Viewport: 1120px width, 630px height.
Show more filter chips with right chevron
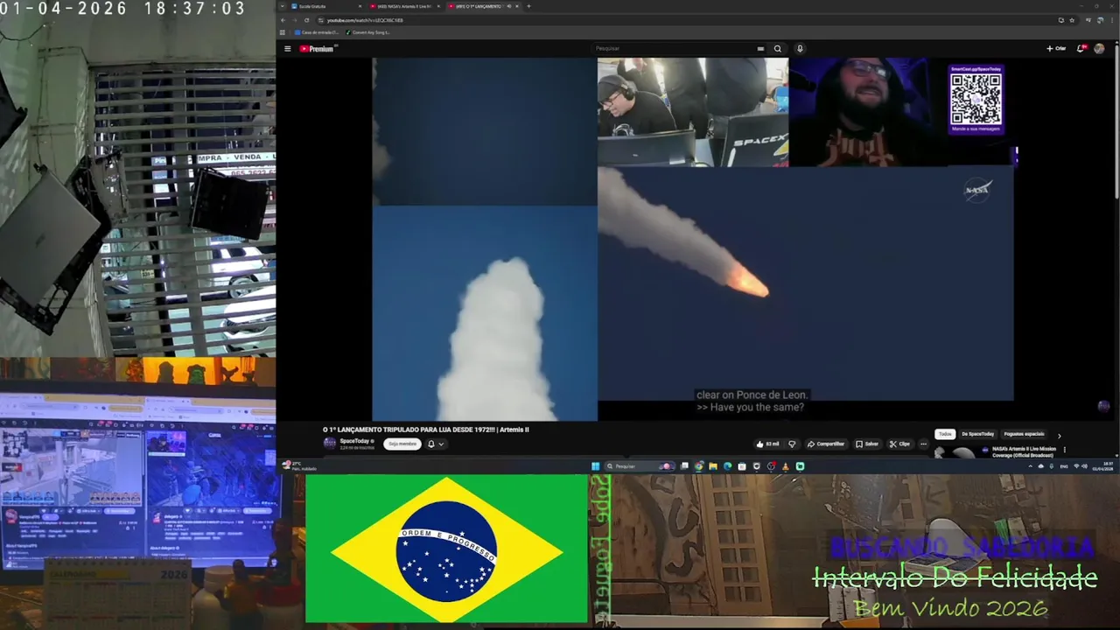[1059, 436]
